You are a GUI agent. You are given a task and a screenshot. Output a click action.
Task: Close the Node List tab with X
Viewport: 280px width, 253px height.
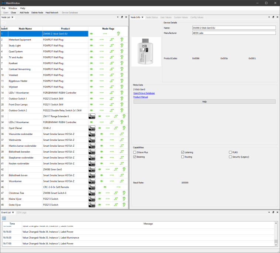click(x=12, y=17)
